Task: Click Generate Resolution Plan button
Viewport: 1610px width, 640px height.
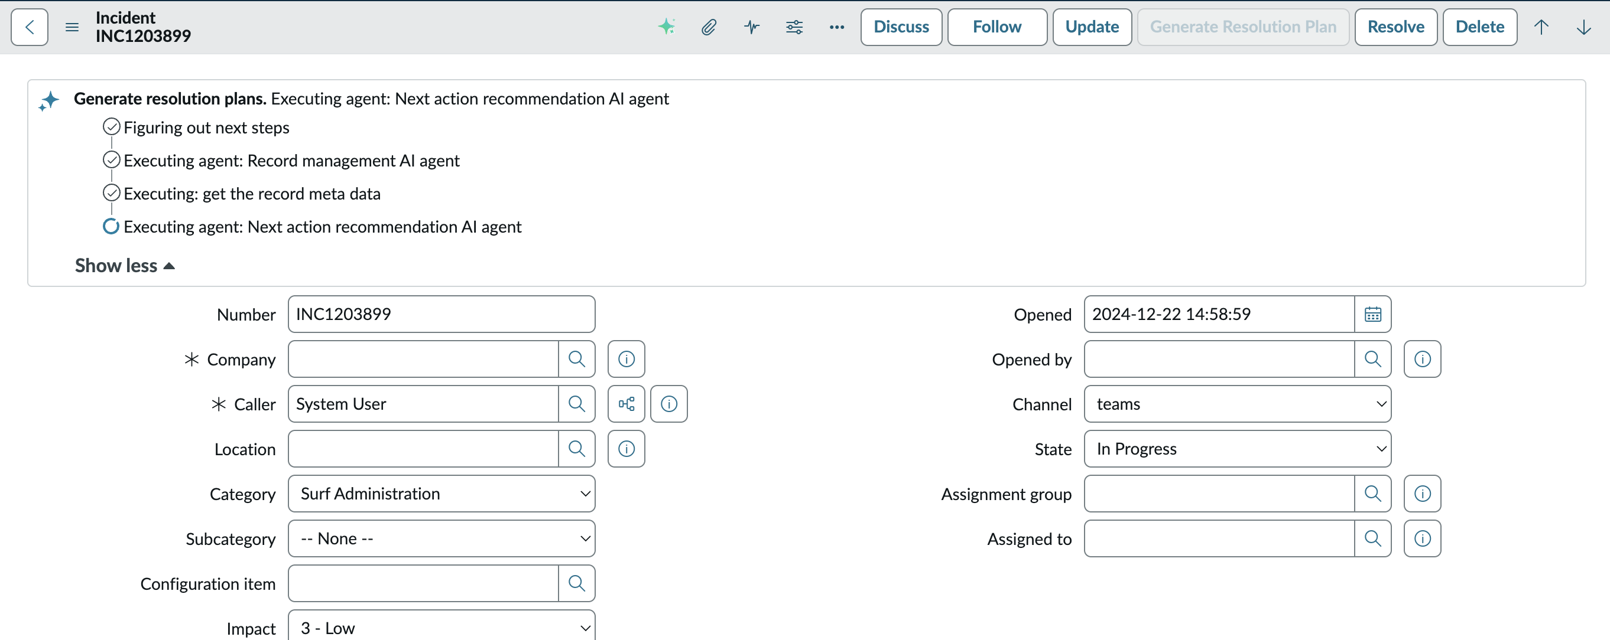Action: 1243,27
